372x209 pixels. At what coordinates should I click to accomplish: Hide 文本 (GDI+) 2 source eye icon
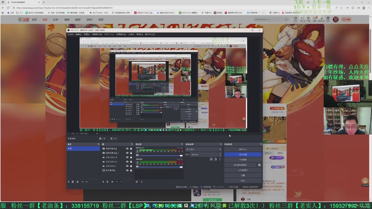coord(127,162)
